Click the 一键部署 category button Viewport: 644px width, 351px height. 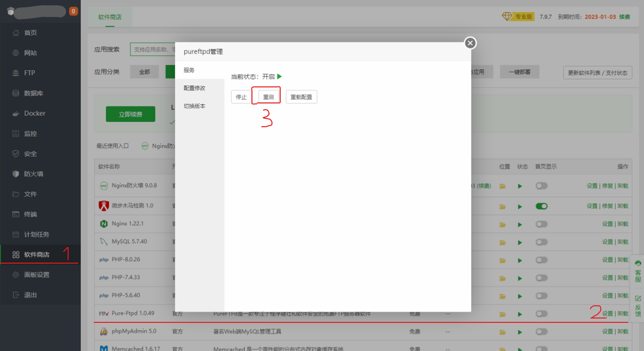(519, 72)
